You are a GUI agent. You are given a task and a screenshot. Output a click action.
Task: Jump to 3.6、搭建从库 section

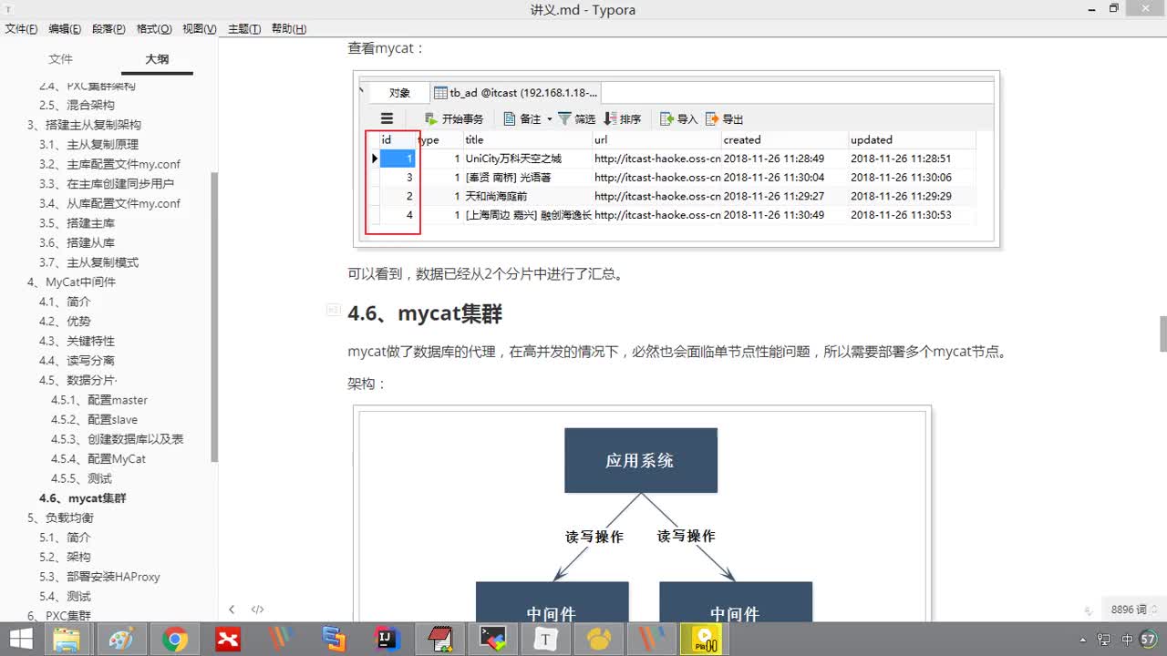77,242
